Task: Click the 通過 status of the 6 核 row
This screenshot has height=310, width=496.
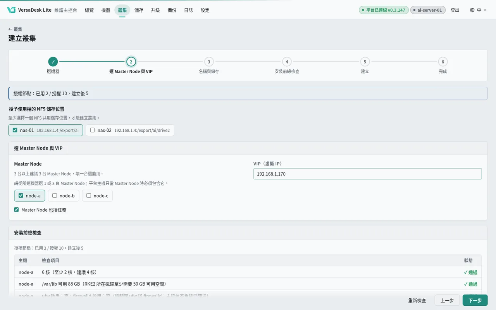Action: (x=470, y=272)
